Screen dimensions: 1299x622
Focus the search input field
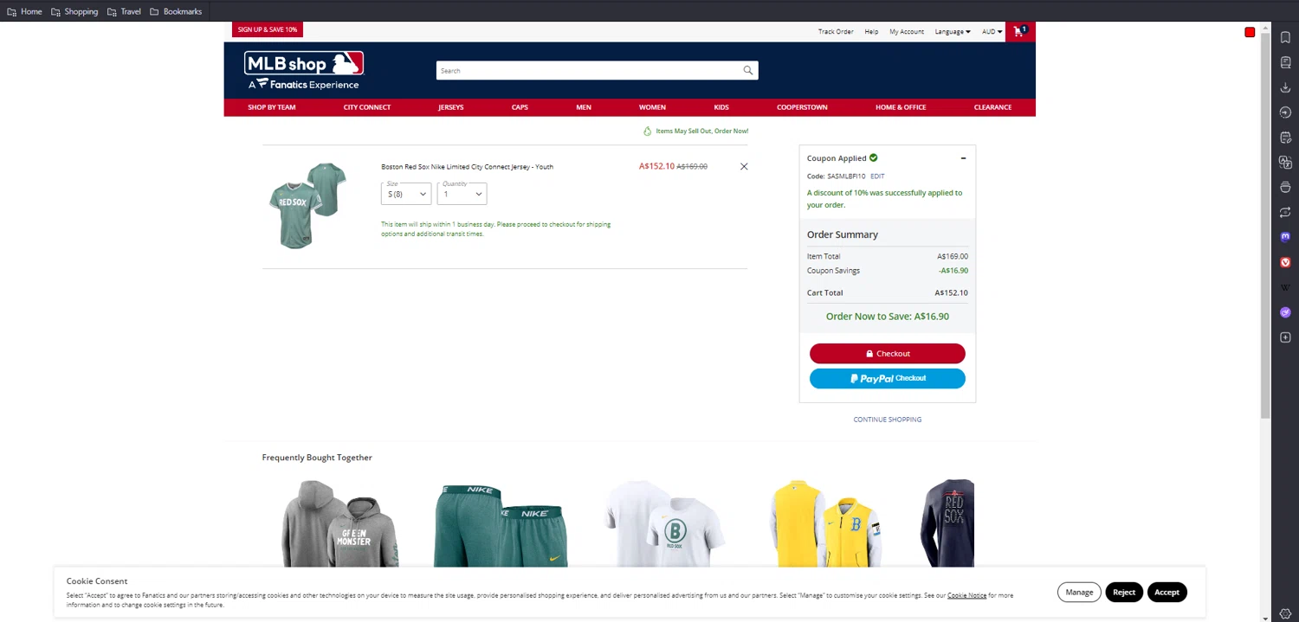click(x=589, y=70)
